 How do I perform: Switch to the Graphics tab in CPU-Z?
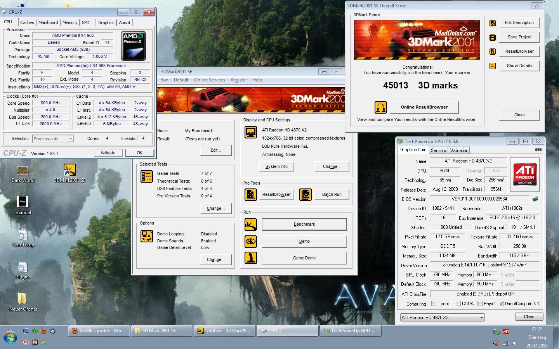pyautogui.click(x=106, y=22)
